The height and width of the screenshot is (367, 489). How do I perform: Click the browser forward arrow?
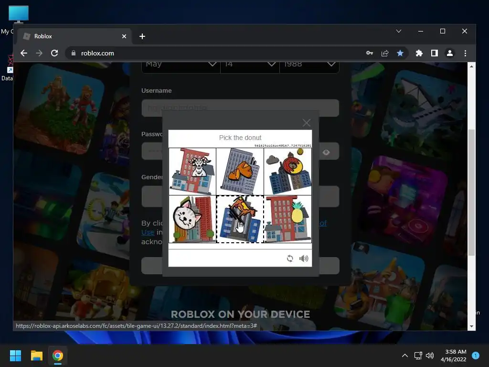pos(39,53)
